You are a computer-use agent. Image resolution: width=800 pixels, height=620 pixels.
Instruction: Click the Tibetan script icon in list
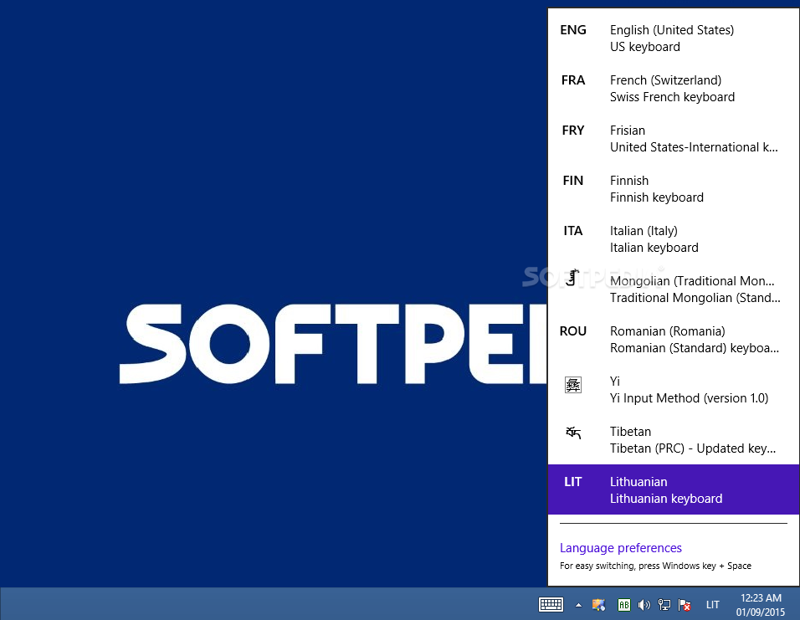pyautogui.click(x=573, y=433)
